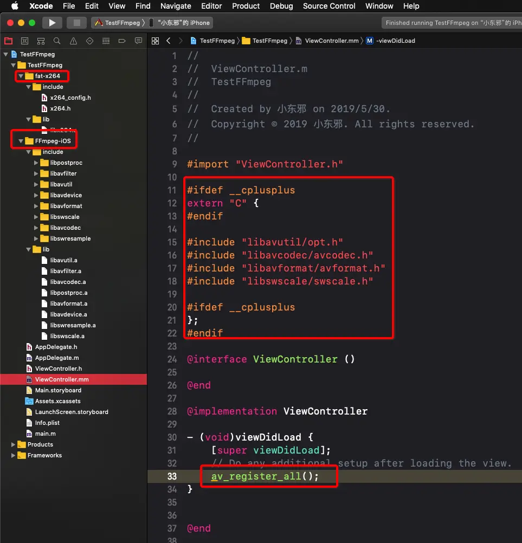The image size is (522, 543).
Task: Stop the running task with the Stop button
Action: [x=77, y=23]
